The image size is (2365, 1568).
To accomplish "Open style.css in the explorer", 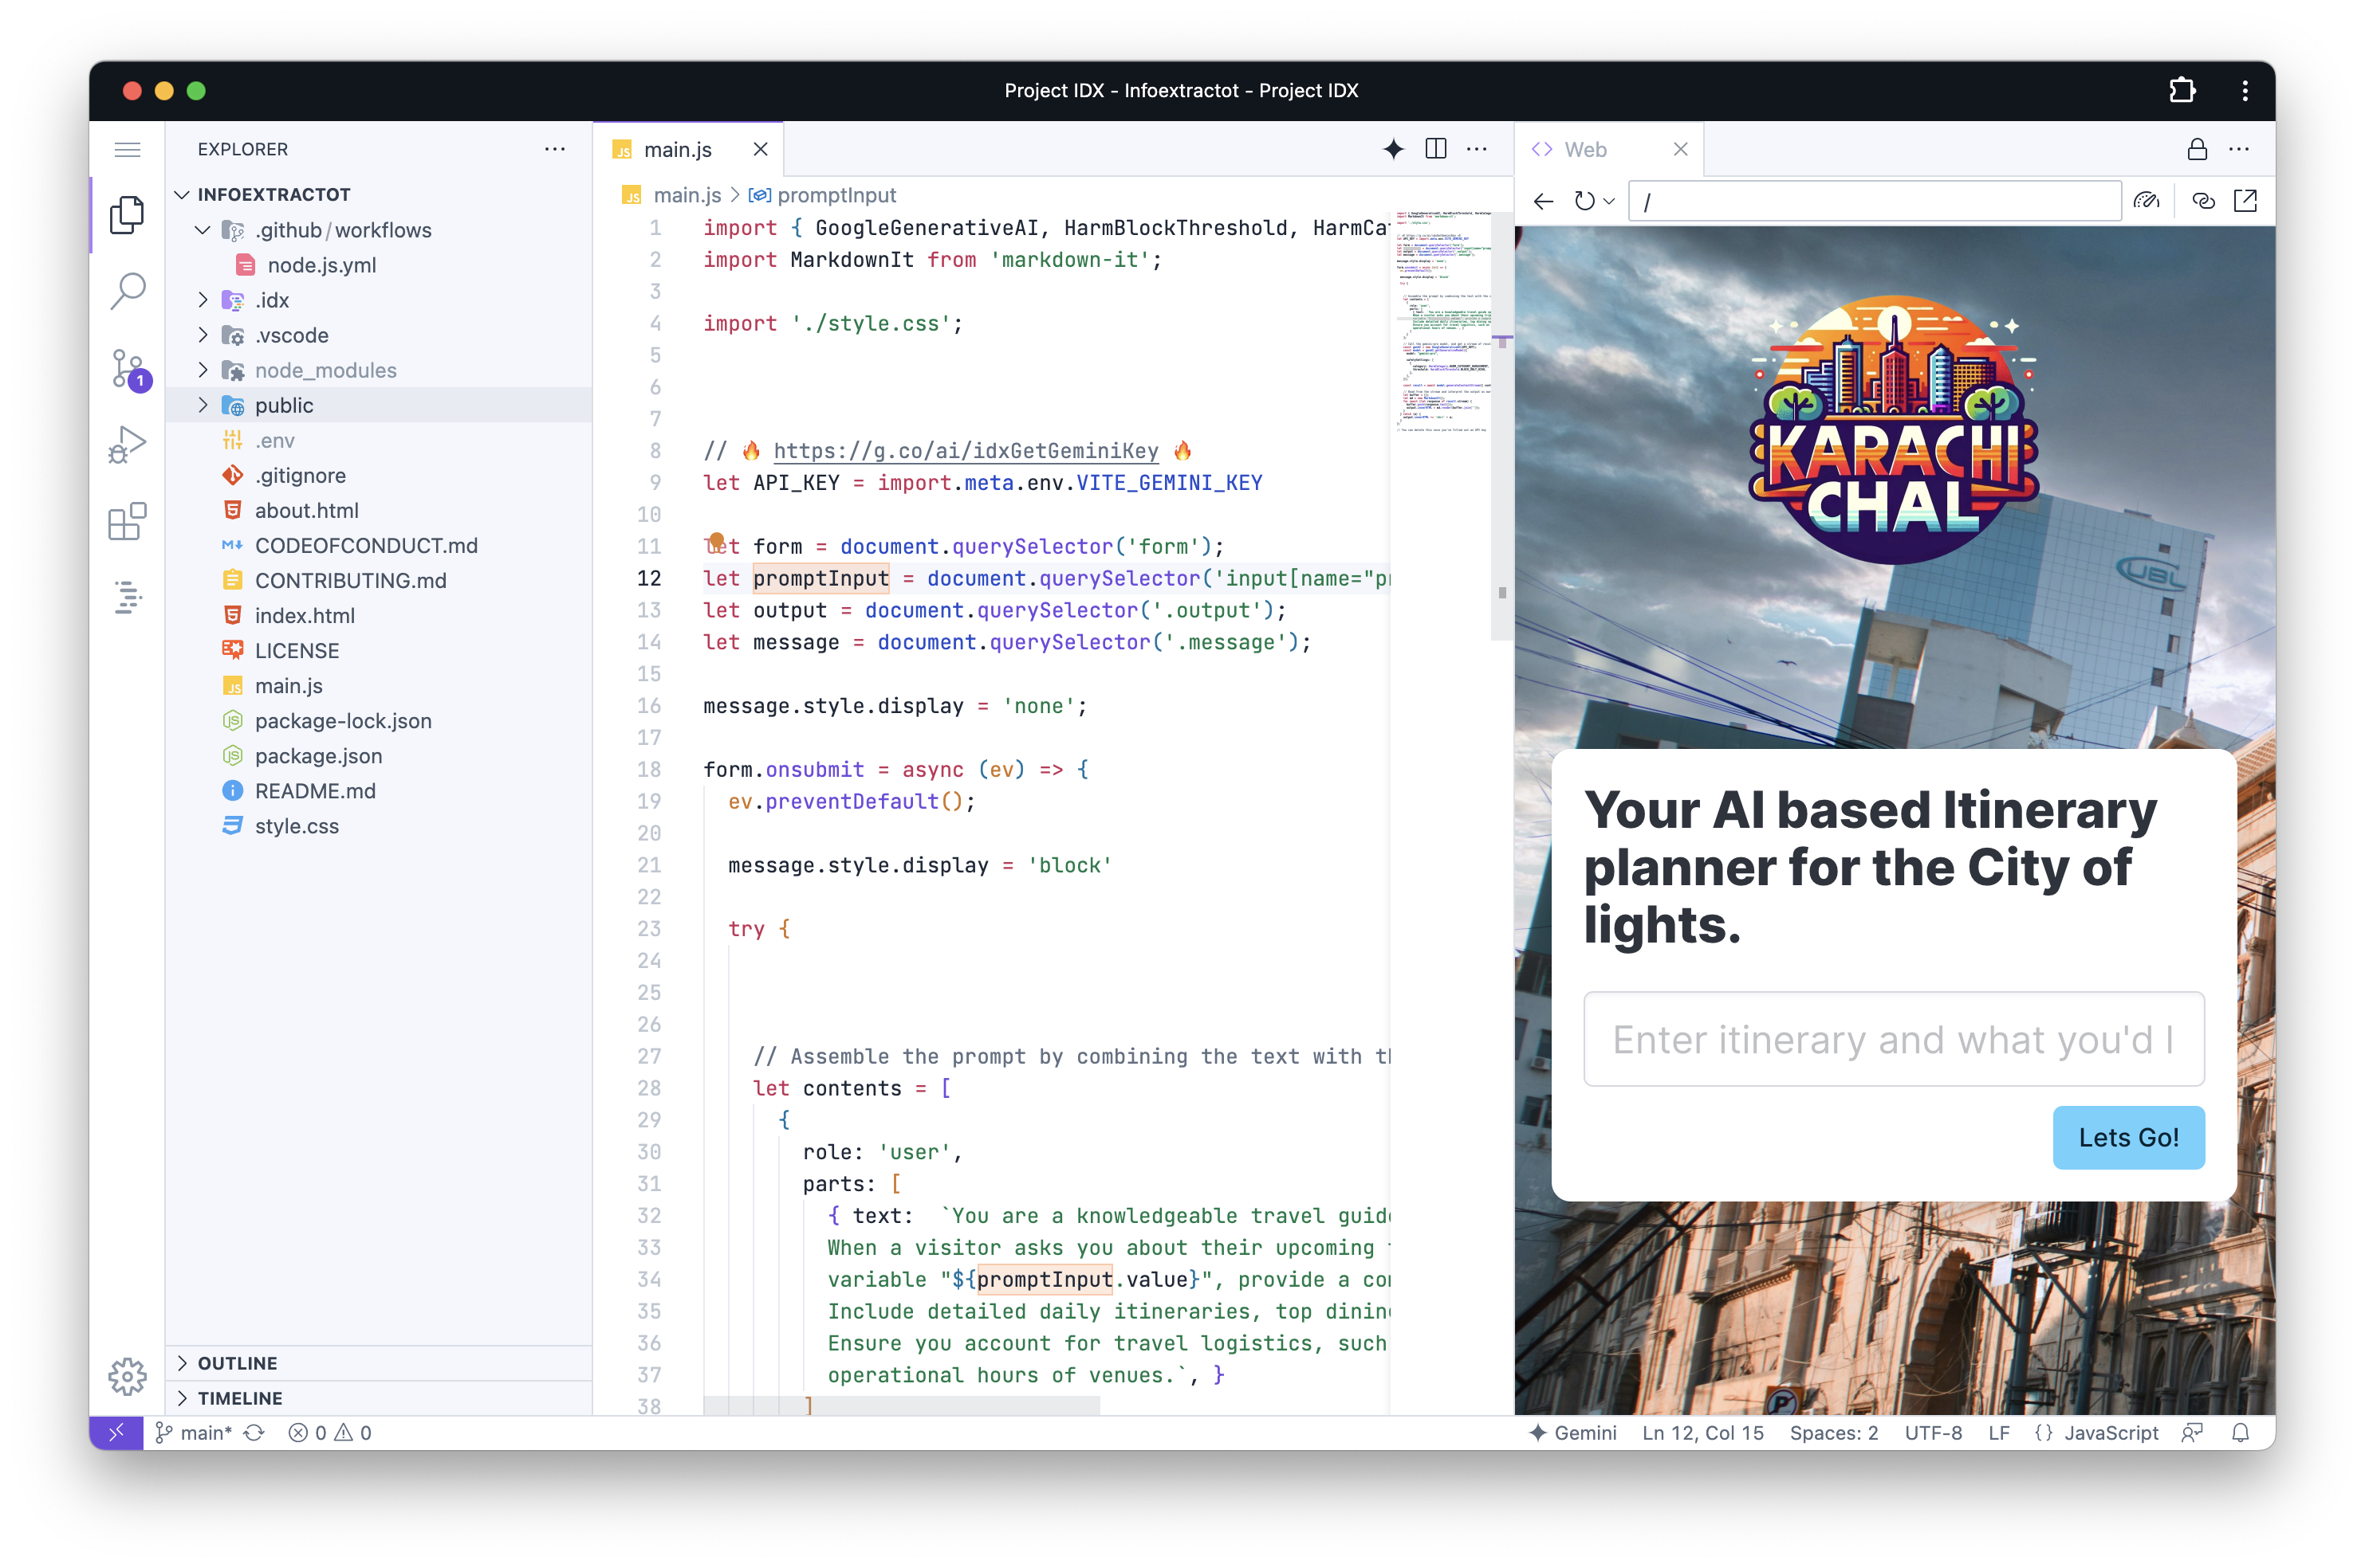I will click(297, 826).
